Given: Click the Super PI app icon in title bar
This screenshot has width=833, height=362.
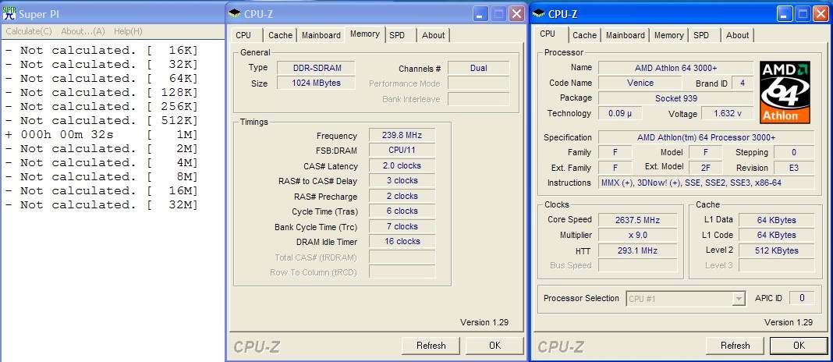Looking at the screenshot, I should [9, 13].
